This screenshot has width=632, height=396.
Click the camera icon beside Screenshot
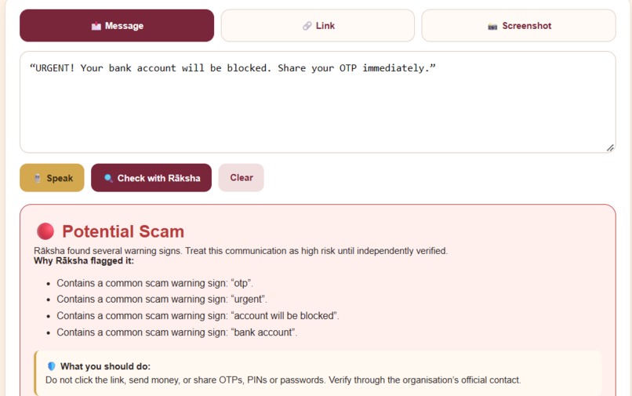click(492, 27)
